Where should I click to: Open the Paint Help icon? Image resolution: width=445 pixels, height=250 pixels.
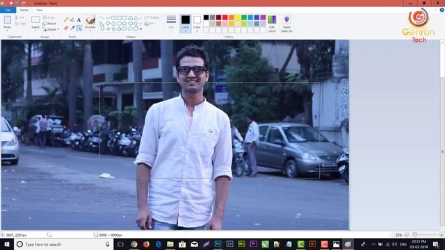(442, 10)
